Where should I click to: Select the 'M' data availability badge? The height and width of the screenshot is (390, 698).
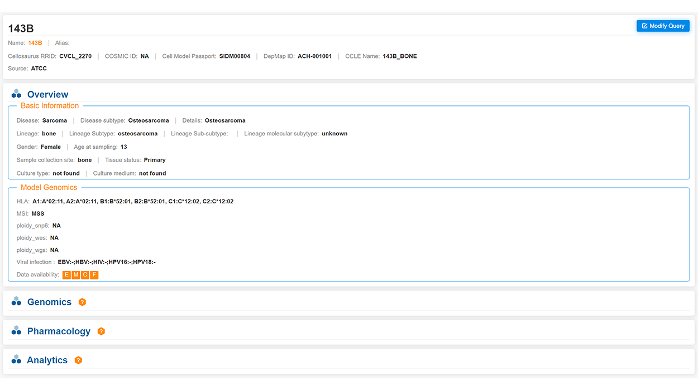pos(76,275)
